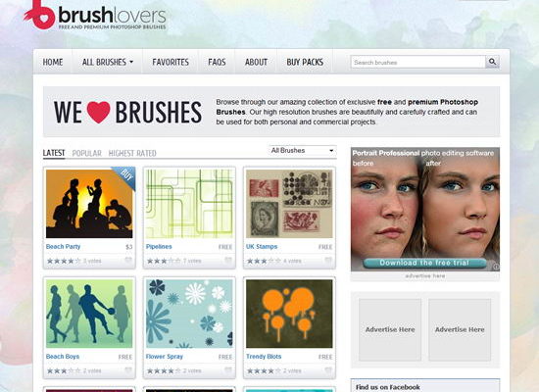Screen dimensions: 539x392
Task: Switch to the Popular tab
Action: tap(86, 153)
